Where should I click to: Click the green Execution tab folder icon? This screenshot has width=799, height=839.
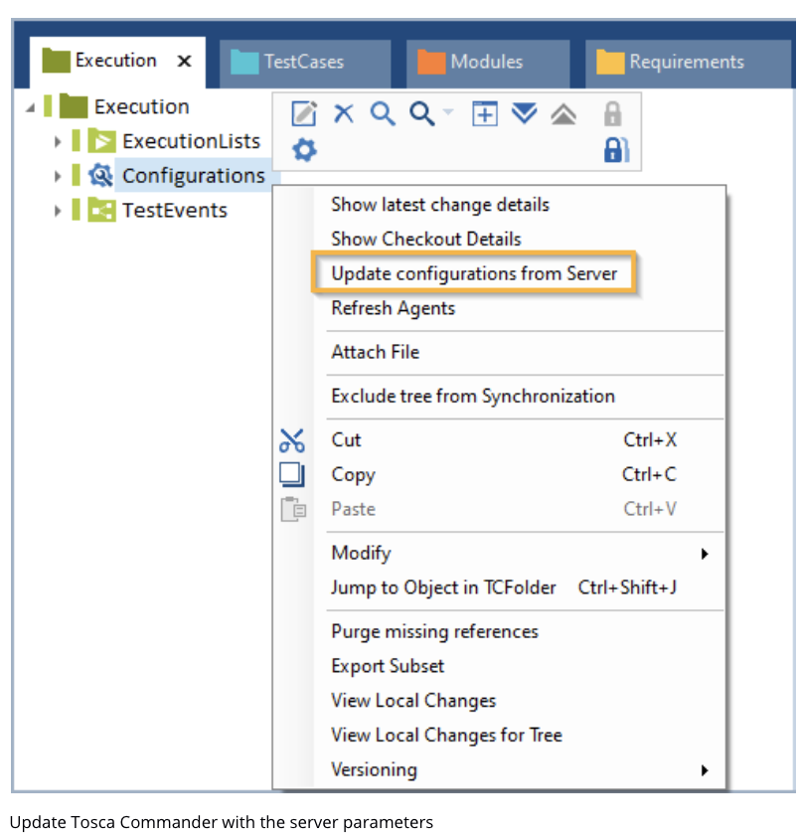tap(57, 60)
